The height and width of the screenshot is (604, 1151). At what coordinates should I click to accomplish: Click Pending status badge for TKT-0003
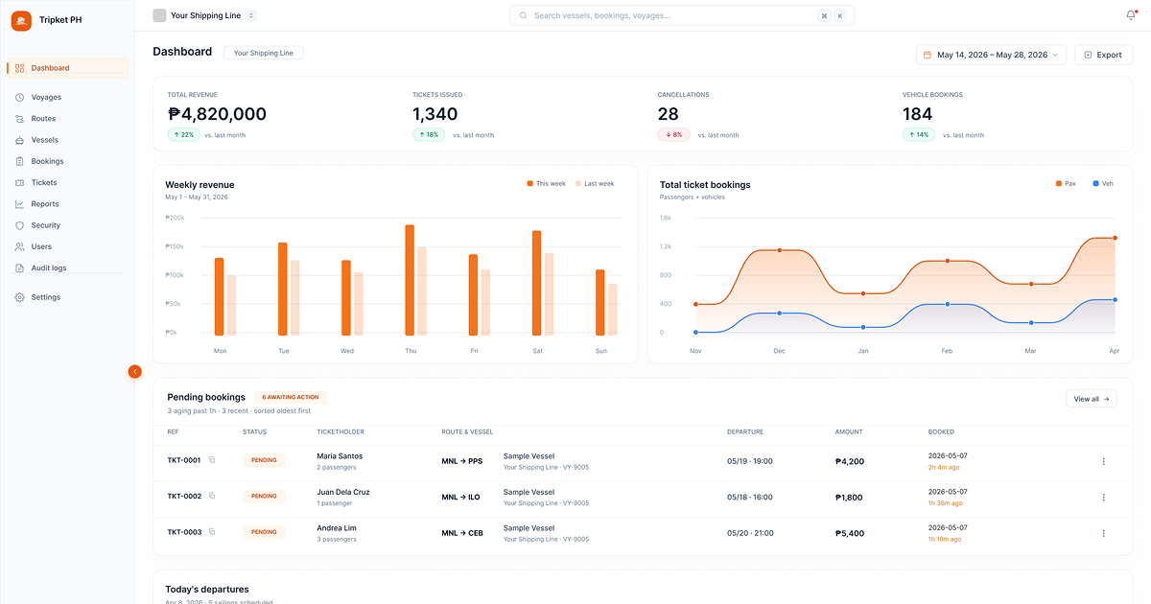[x=264, y=532]
